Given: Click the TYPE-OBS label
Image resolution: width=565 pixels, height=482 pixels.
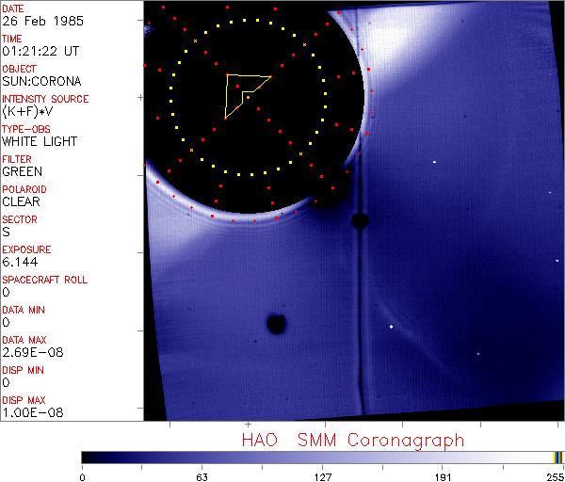Looking at the screenshot, I should tap(26, 129).
